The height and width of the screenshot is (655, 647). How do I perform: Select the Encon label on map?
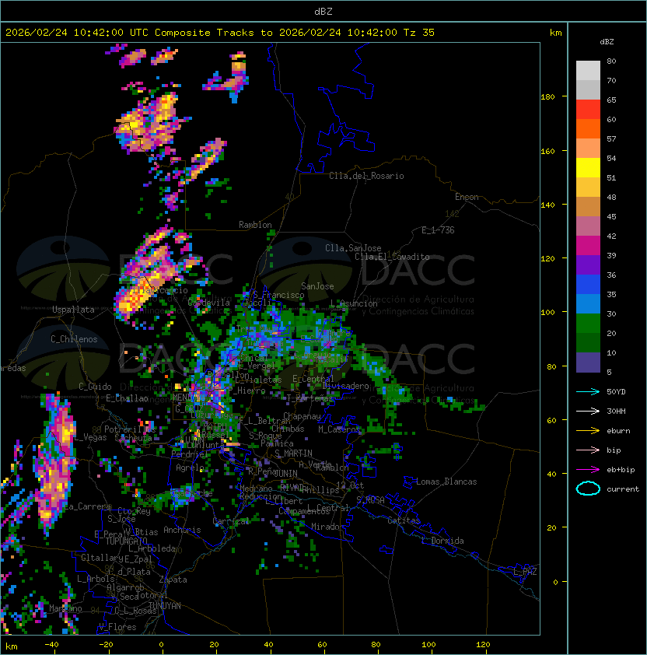pos(467,197)
